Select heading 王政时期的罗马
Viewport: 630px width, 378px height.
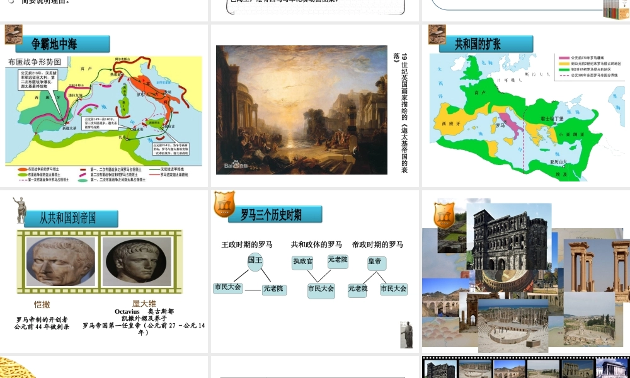(247, 244)
